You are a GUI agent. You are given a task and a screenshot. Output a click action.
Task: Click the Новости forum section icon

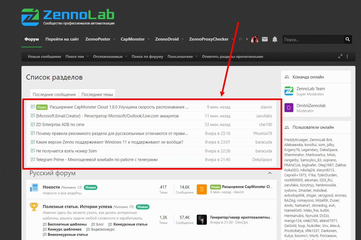(x=34, y=188)
